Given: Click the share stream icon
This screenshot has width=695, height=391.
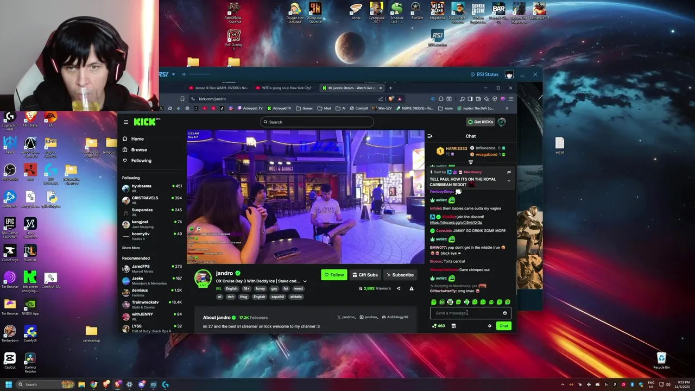Looking at the screenshot, I should tap(399, 288).
